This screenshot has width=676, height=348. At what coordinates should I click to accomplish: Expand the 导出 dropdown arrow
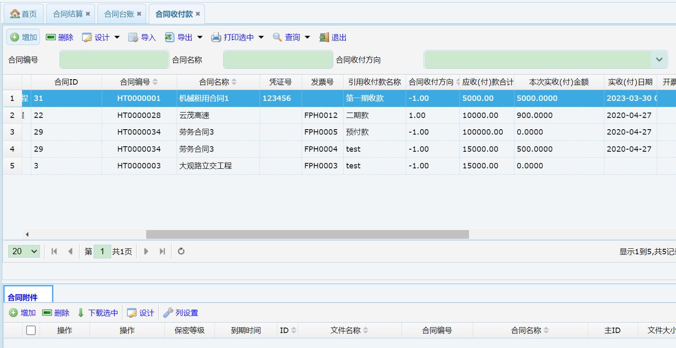pyautogui.click(x=200, y=37)
